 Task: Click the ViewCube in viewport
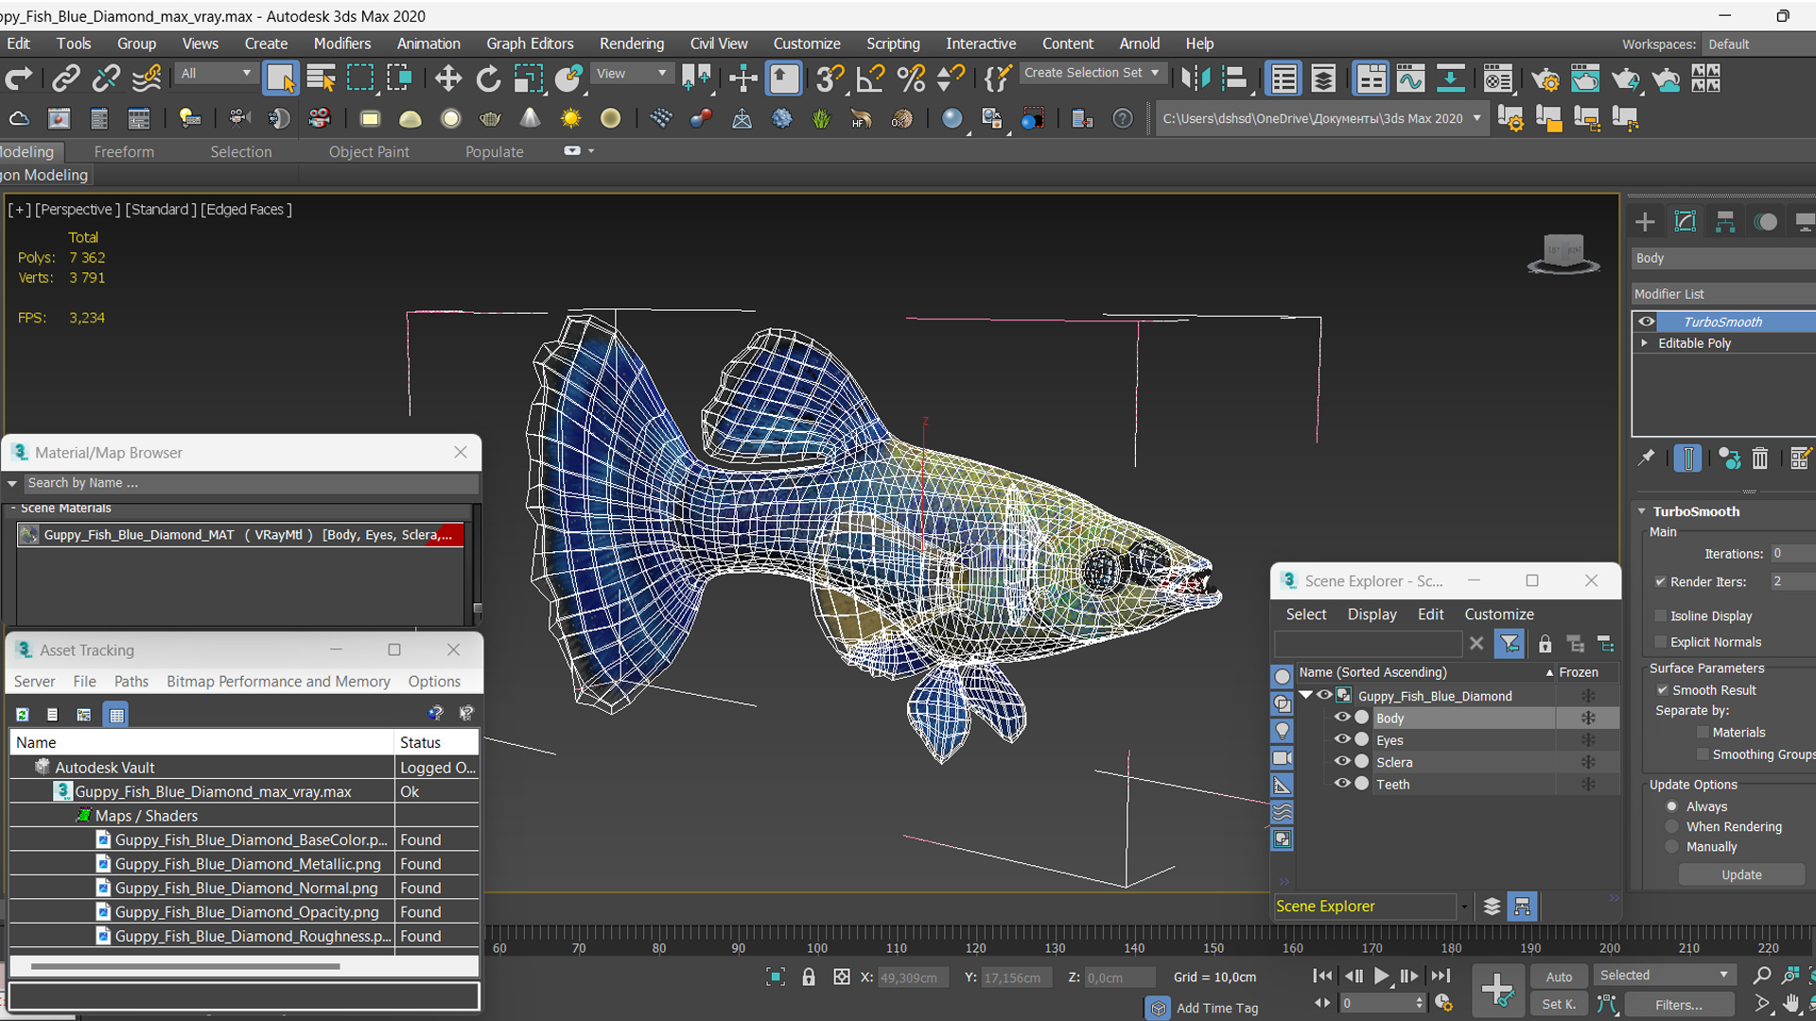point(1563,253)
